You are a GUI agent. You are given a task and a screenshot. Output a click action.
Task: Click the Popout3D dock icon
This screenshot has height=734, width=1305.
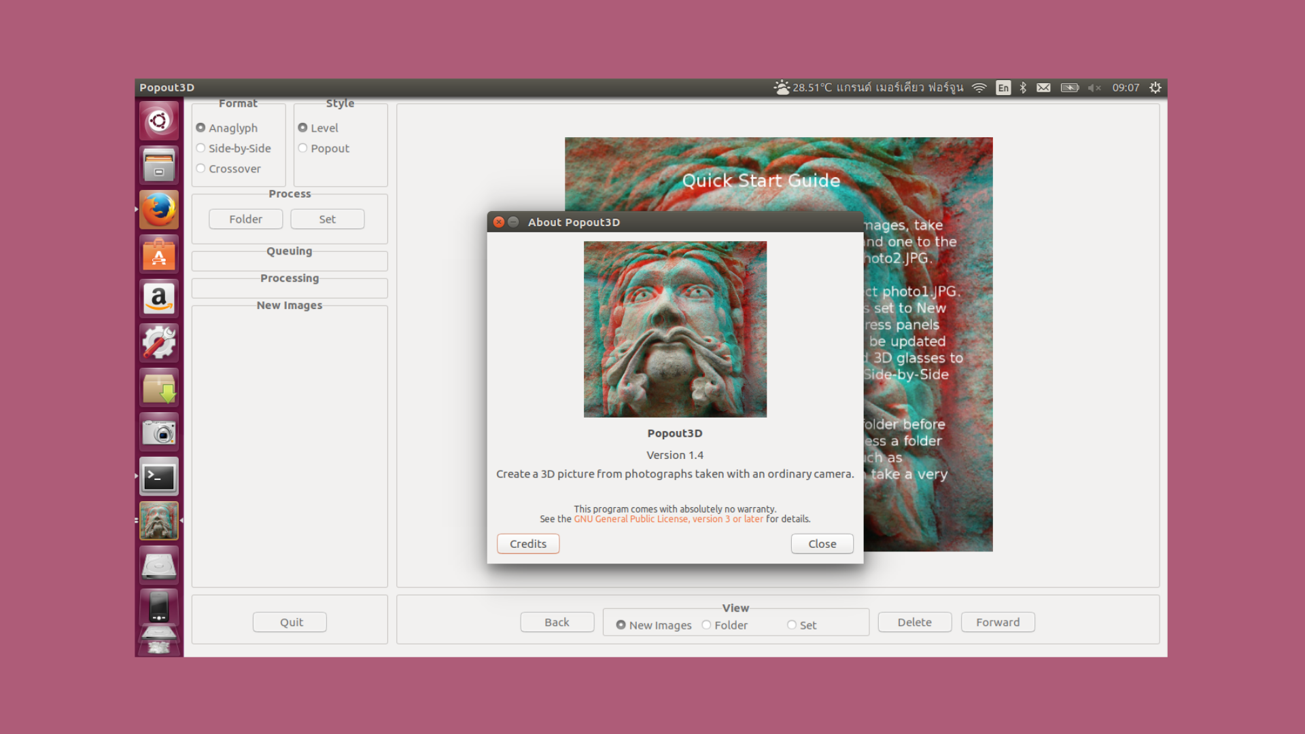(159, 521)
